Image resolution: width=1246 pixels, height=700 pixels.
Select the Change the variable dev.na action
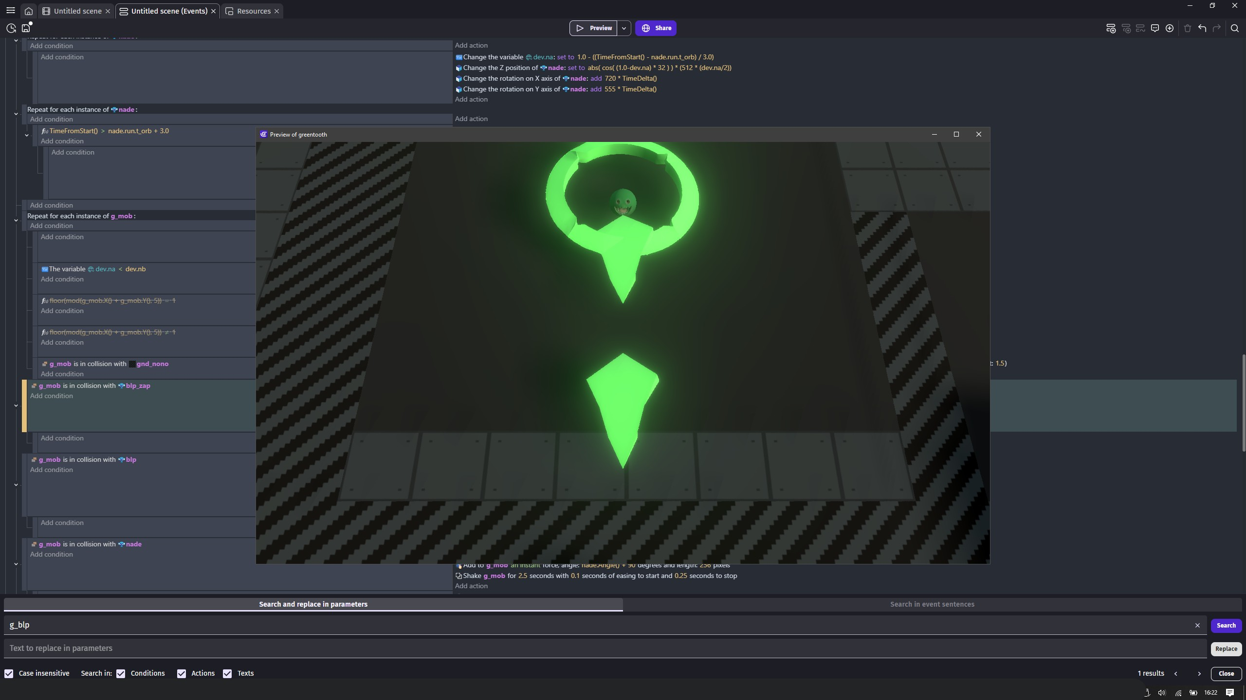(585, 57)
